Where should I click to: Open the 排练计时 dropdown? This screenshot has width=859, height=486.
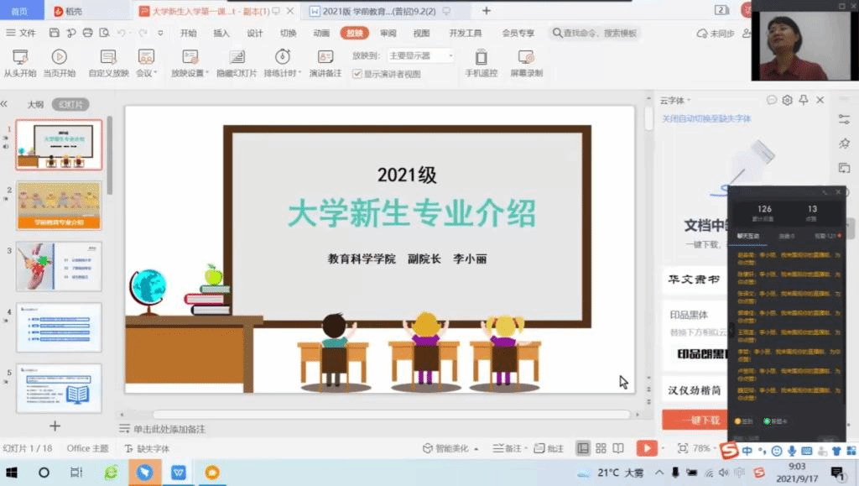pos(299,73)
